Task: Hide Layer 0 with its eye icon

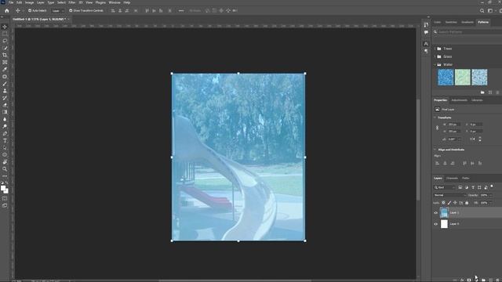Action: point(436,224)
